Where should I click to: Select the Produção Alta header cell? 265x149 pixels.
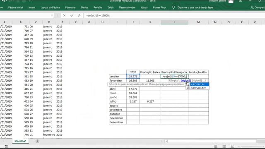pos(198,72)
